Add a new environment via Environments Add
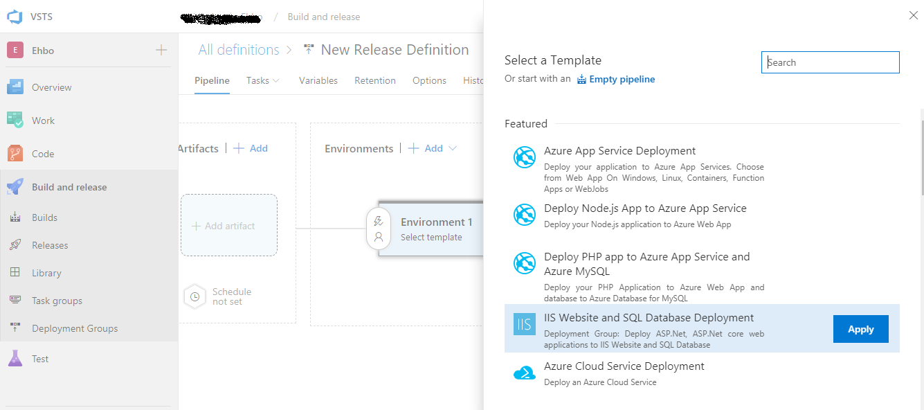Image resolution: width=924 pixels, height=410 pixels. (x=426, y=148)
